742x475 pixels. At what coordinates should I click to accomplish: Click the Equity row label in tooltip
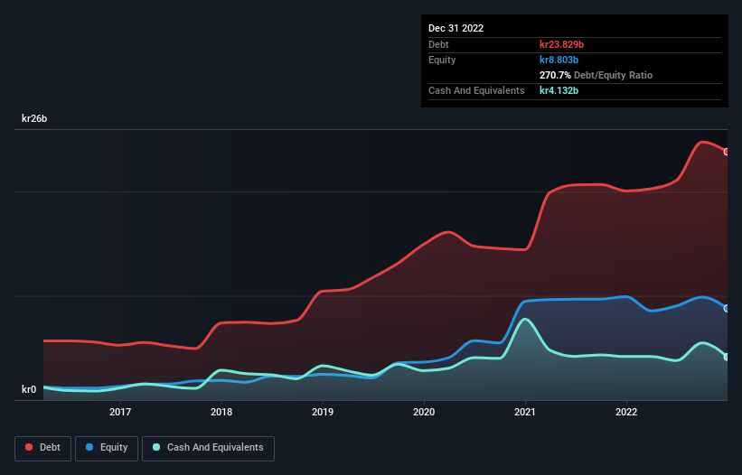click(442, 60)
